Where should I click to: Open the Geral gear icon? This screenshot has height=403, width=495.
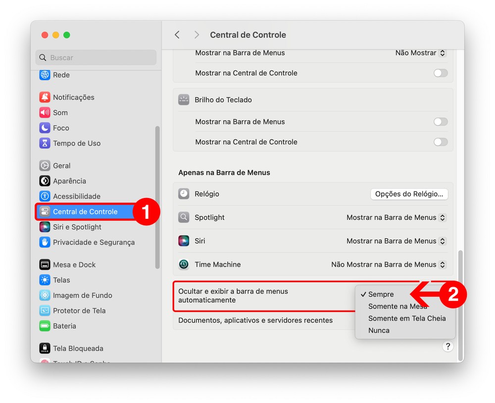coord(45,165)
